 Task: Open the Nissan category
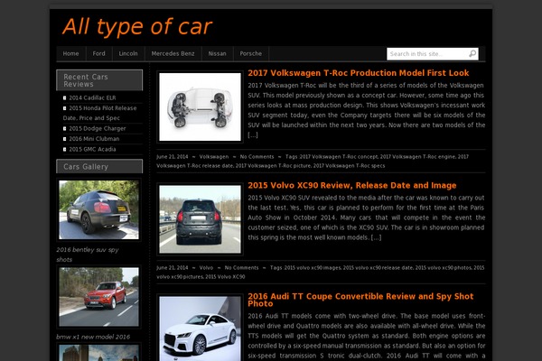(217, 53)
